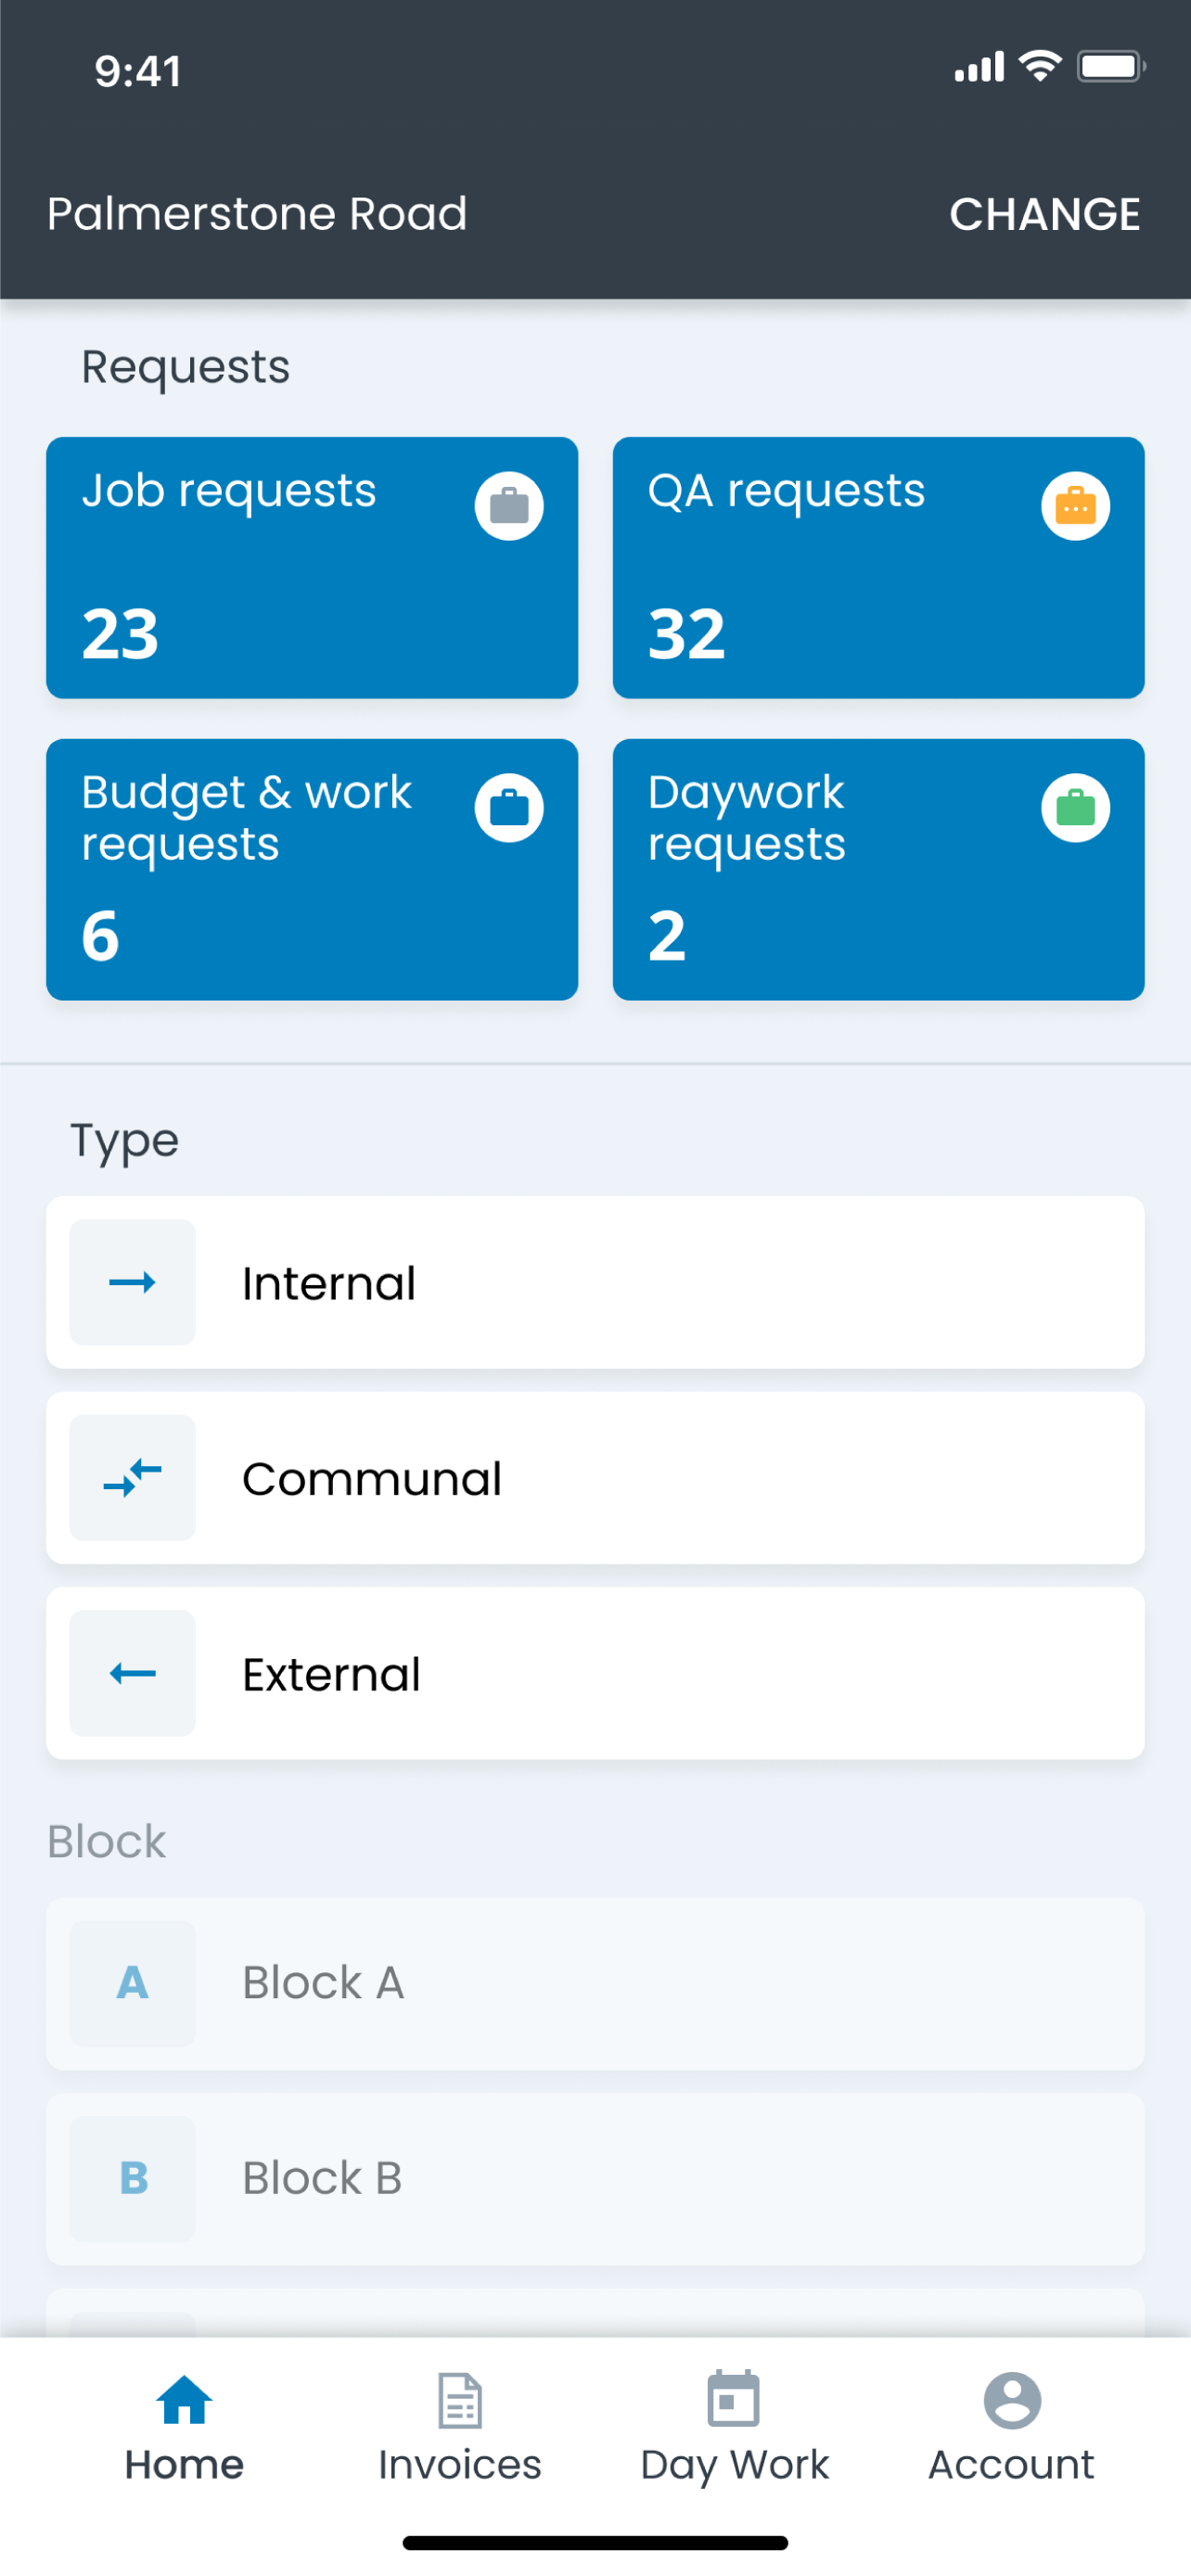This screenshot has width=1191, height=2576.
Task: Open the Daywork requests card showing 2
Action: pos(879,870)
